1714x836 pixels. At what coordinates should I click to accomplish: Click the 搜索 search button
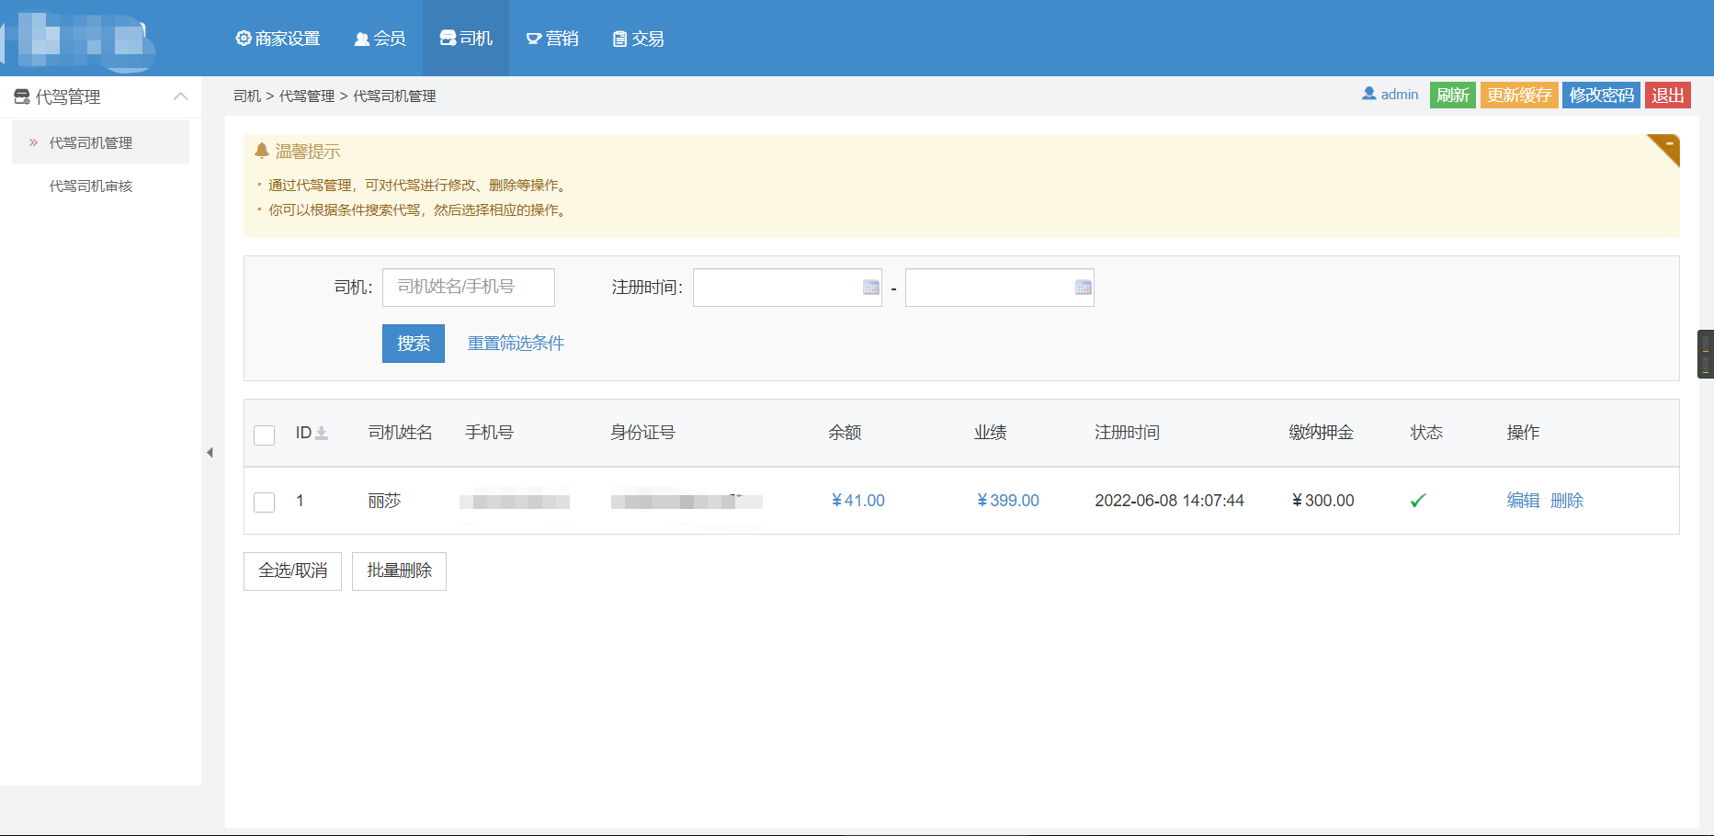[413, 343]
